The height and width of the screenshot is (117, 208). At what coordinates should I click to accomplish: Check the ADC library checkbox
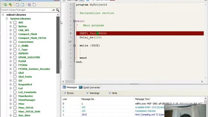point(15,22)
